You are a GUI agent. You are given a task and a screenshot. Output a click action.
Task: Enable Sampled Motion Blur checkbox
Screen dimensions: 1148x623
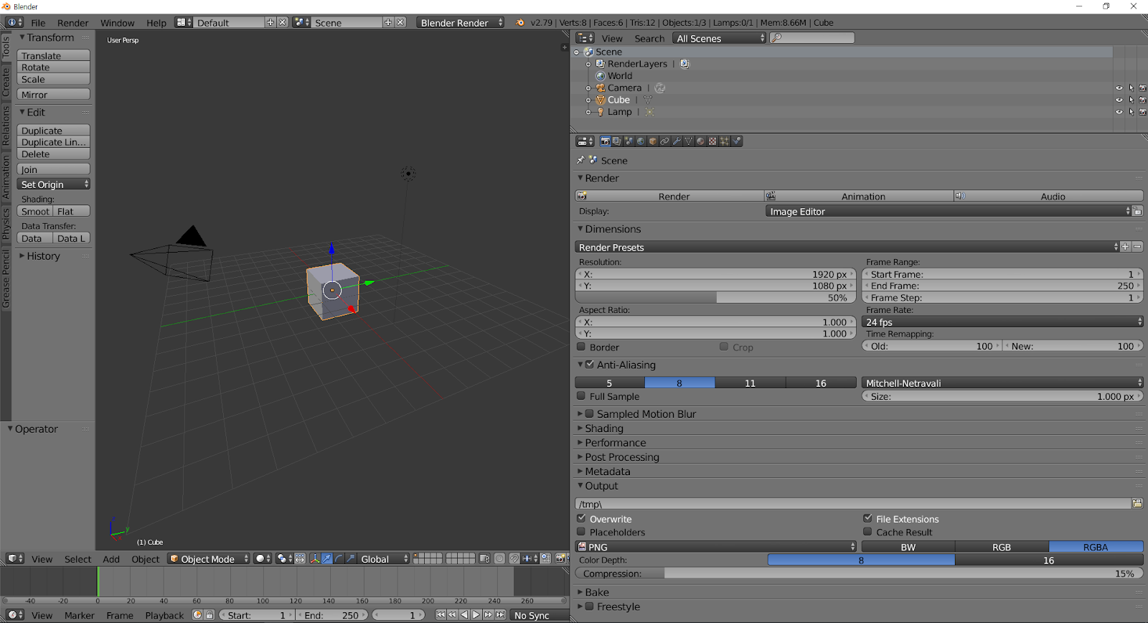(589, 413)
